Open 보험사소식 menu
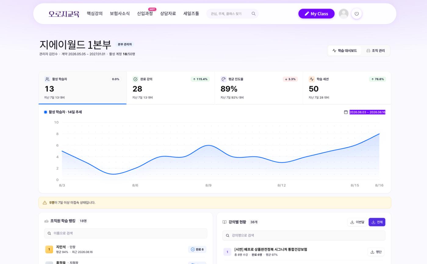Viewport: 427px width, 264px height. (x=120, y=14)
